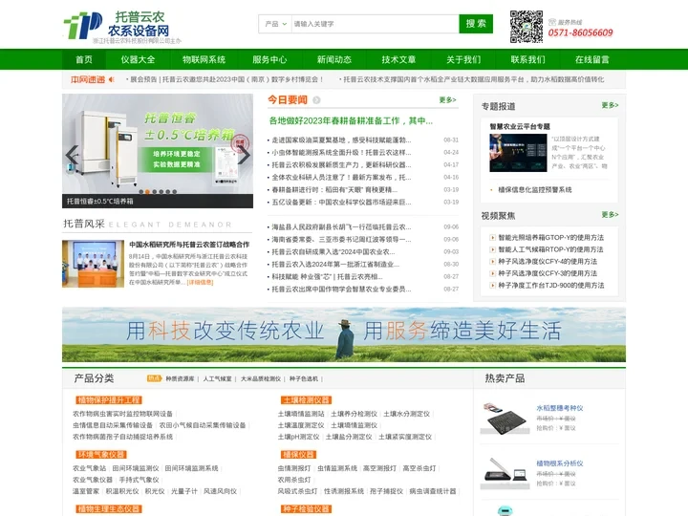The width and height of the screenshot is (688, 516).
Task: Select the last carousel indicator dot
Action: [x=175, y=192]
